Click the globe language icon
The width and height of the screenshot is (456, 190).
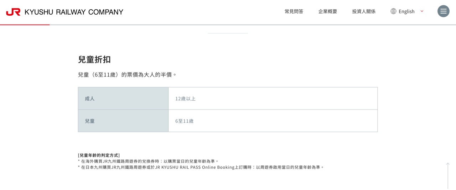point(393,11)
